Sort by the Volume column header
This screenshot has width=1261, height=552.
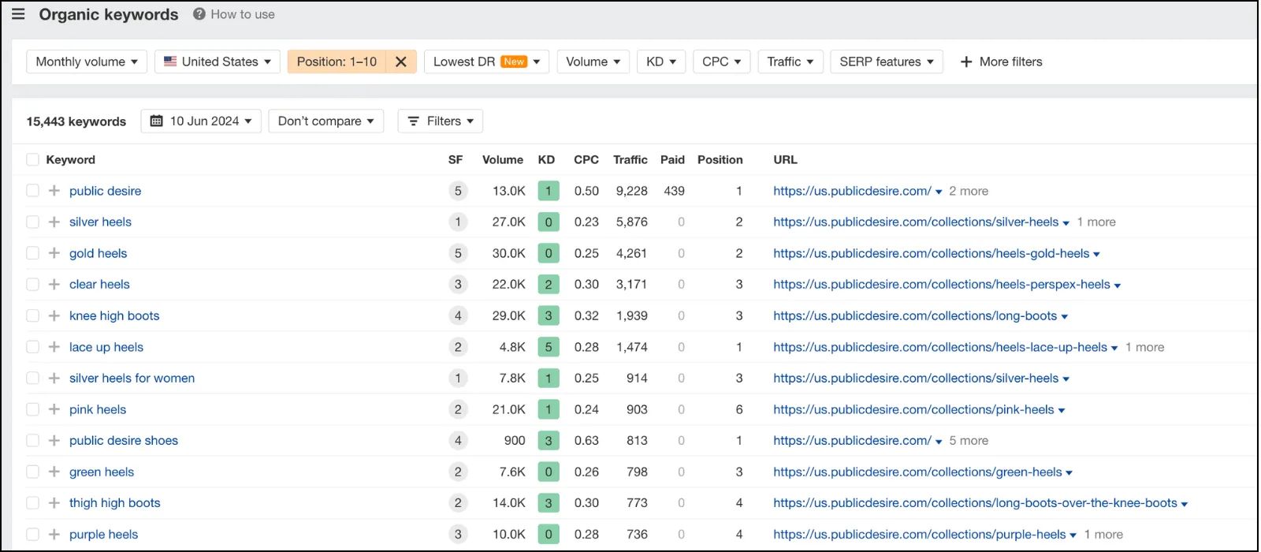point(503,159)
